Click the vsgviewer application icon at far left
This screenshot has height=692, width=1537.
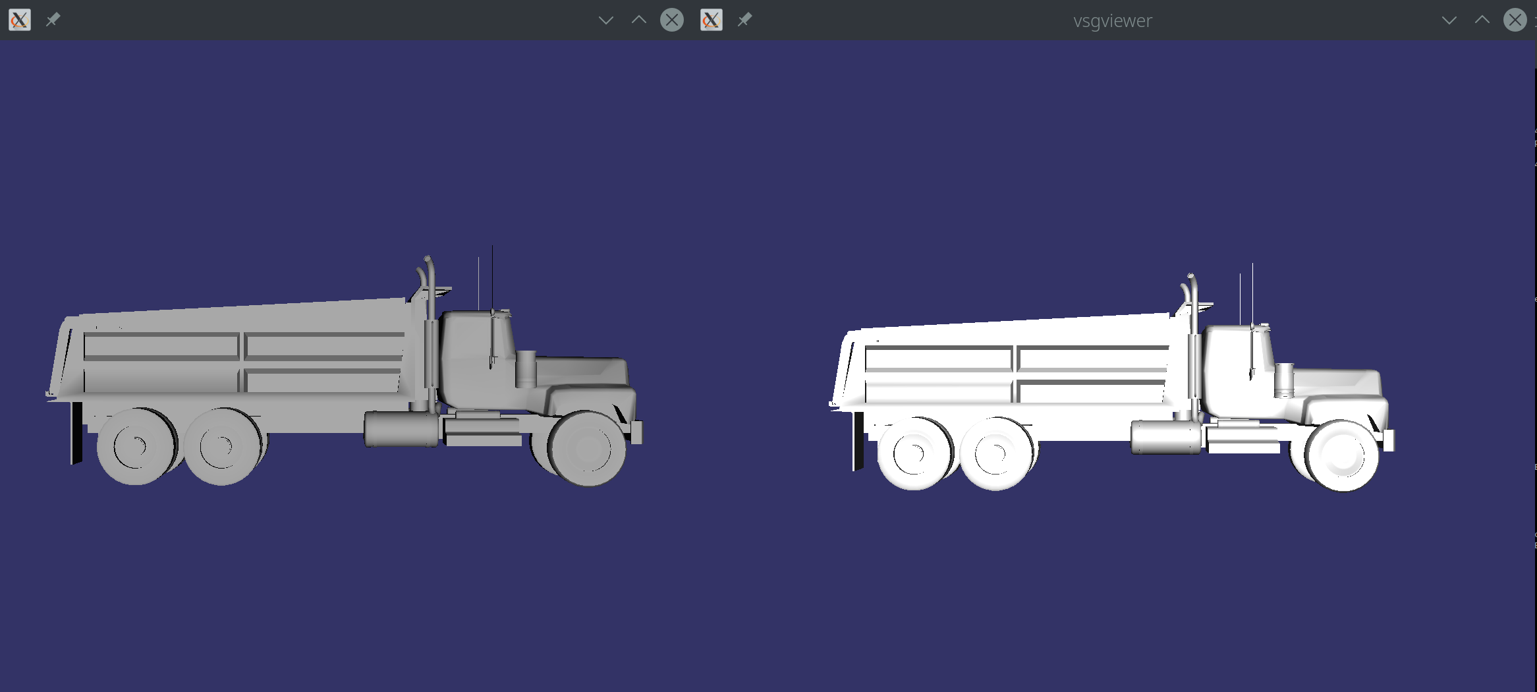(19, 20)
